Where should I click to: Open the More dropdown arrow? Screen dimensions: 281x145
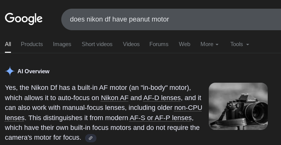click(x=217, y=45)
